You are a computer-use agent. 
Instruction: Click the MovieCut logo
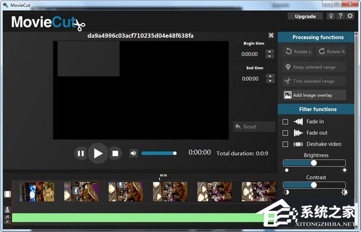click(x=48, y=23)
